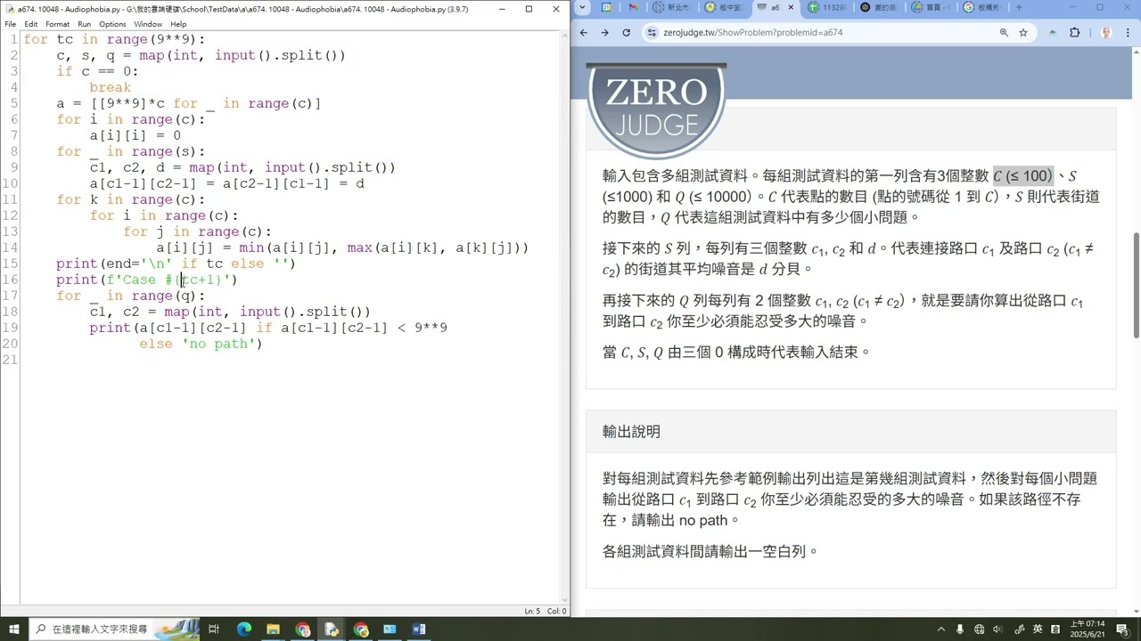This screenshot has width=1141, height=641.
Task: Open network settings tray icon
Action: 980,629
